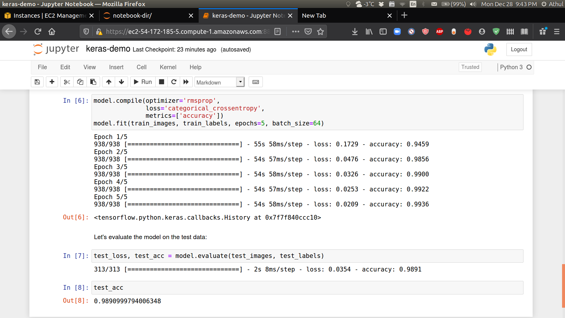Click the Cut selected cells icon
The height and width of the screenshot is (318, 565).
[66, 82]
